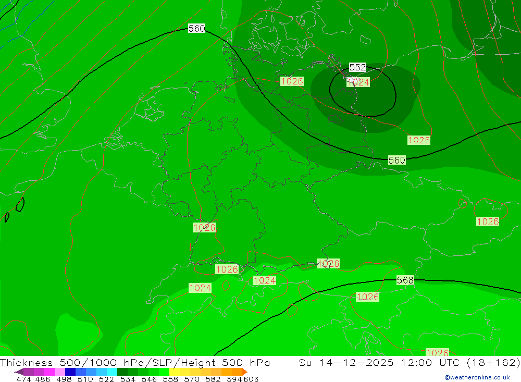The height and width of the screenshot is (382, 521).
Task: Select the map title 'Thickness 500/1000 hPa/SLP/Height 500 hPa'
Action: tap(135, 362)
